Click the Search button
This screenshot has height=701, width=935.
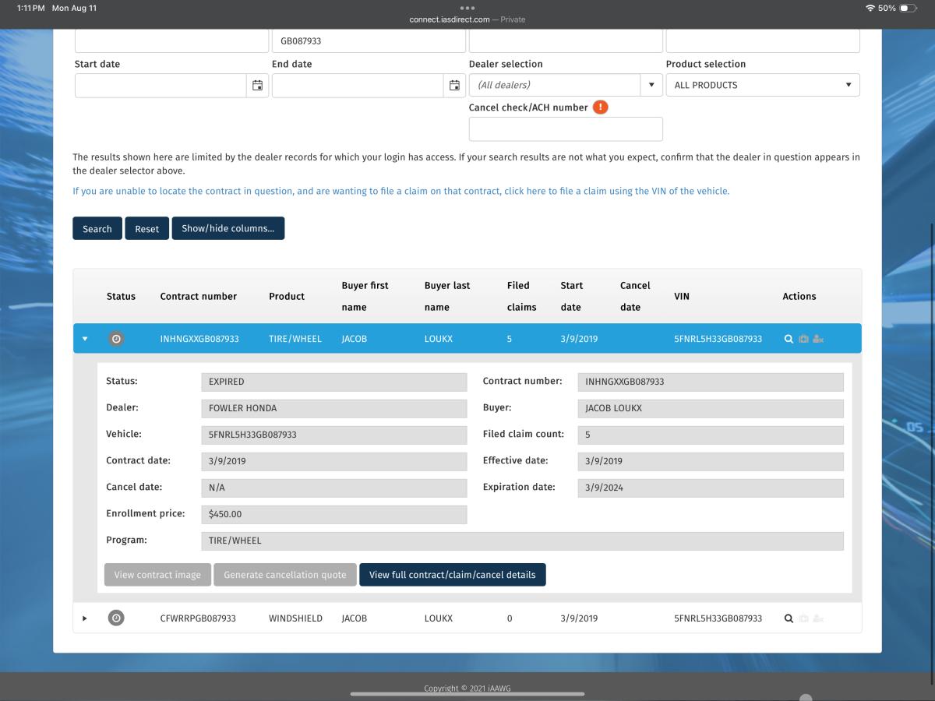[x=97, y=228]
